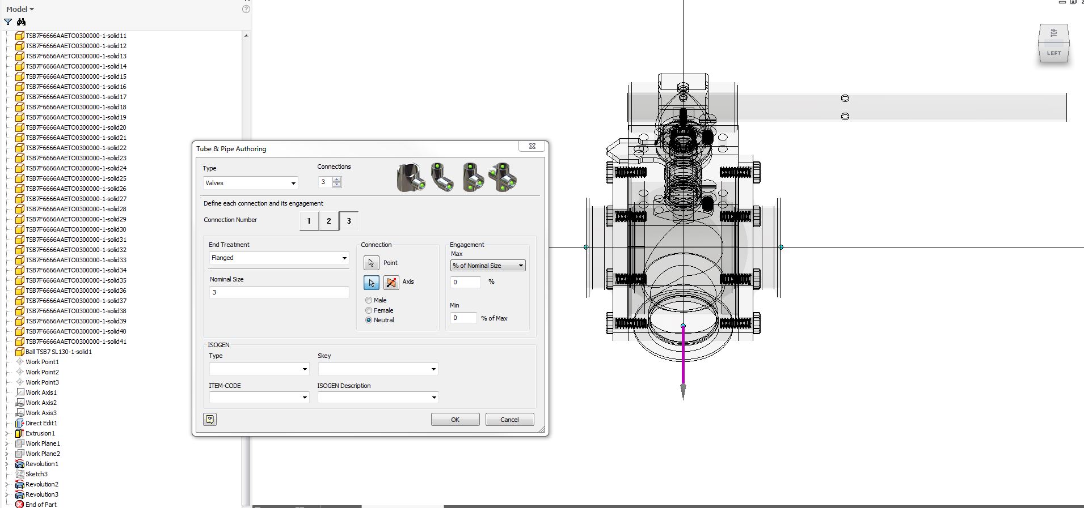Select the Sketch3 item in the browser
This screenshot has height=508, width=1084.
[36, 474]
